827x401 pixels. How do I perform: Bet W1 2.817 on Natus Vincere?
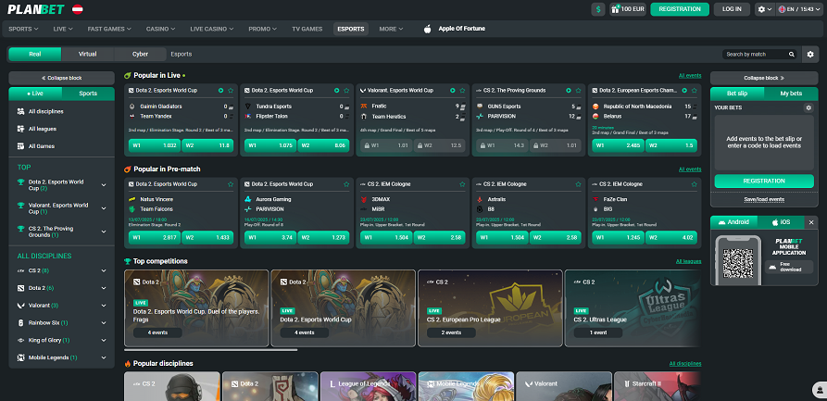tap(154, 238)
